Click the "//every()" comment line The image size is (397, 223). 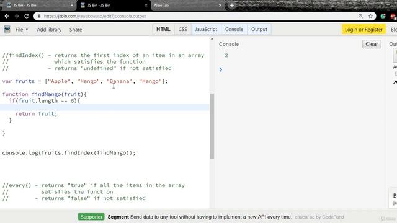click(x=94, y=185)
